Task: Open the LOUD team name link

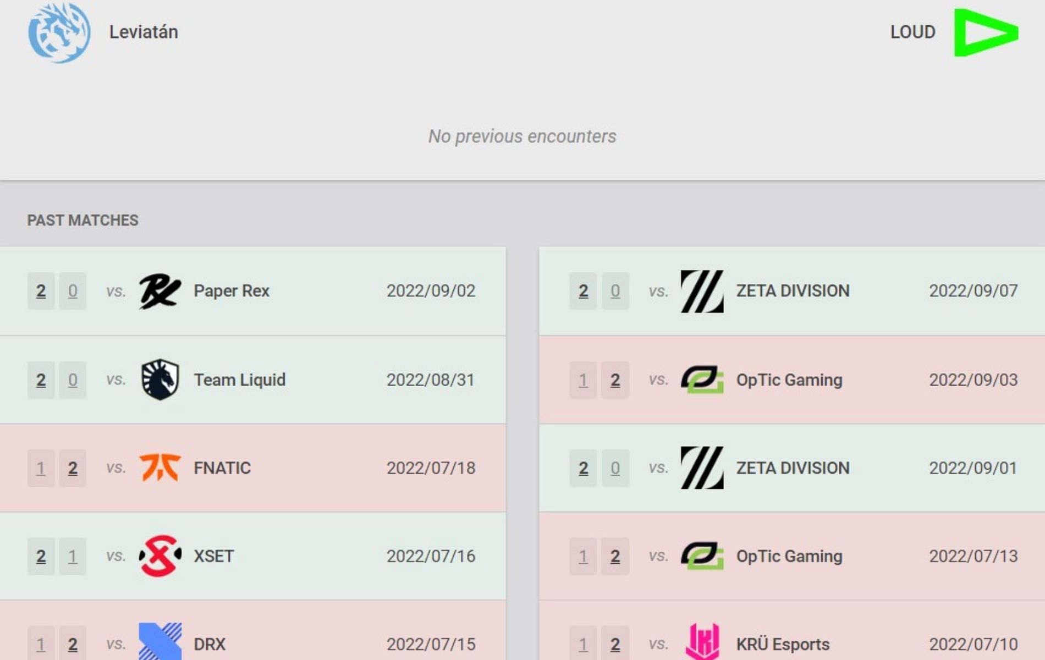Action: coord(913,32)
